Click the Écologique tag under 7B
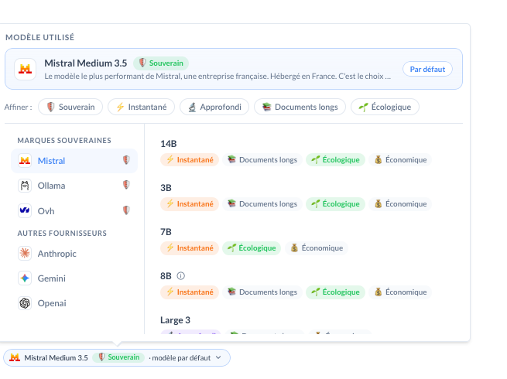 tap(252, 248)
